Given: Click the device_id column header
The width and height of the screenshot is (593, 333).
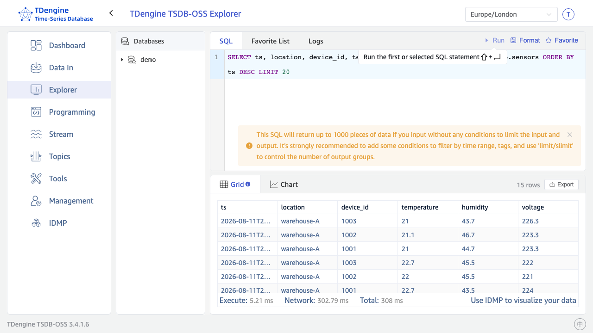Looking at the screenshot, I should (x=368, y=207).
